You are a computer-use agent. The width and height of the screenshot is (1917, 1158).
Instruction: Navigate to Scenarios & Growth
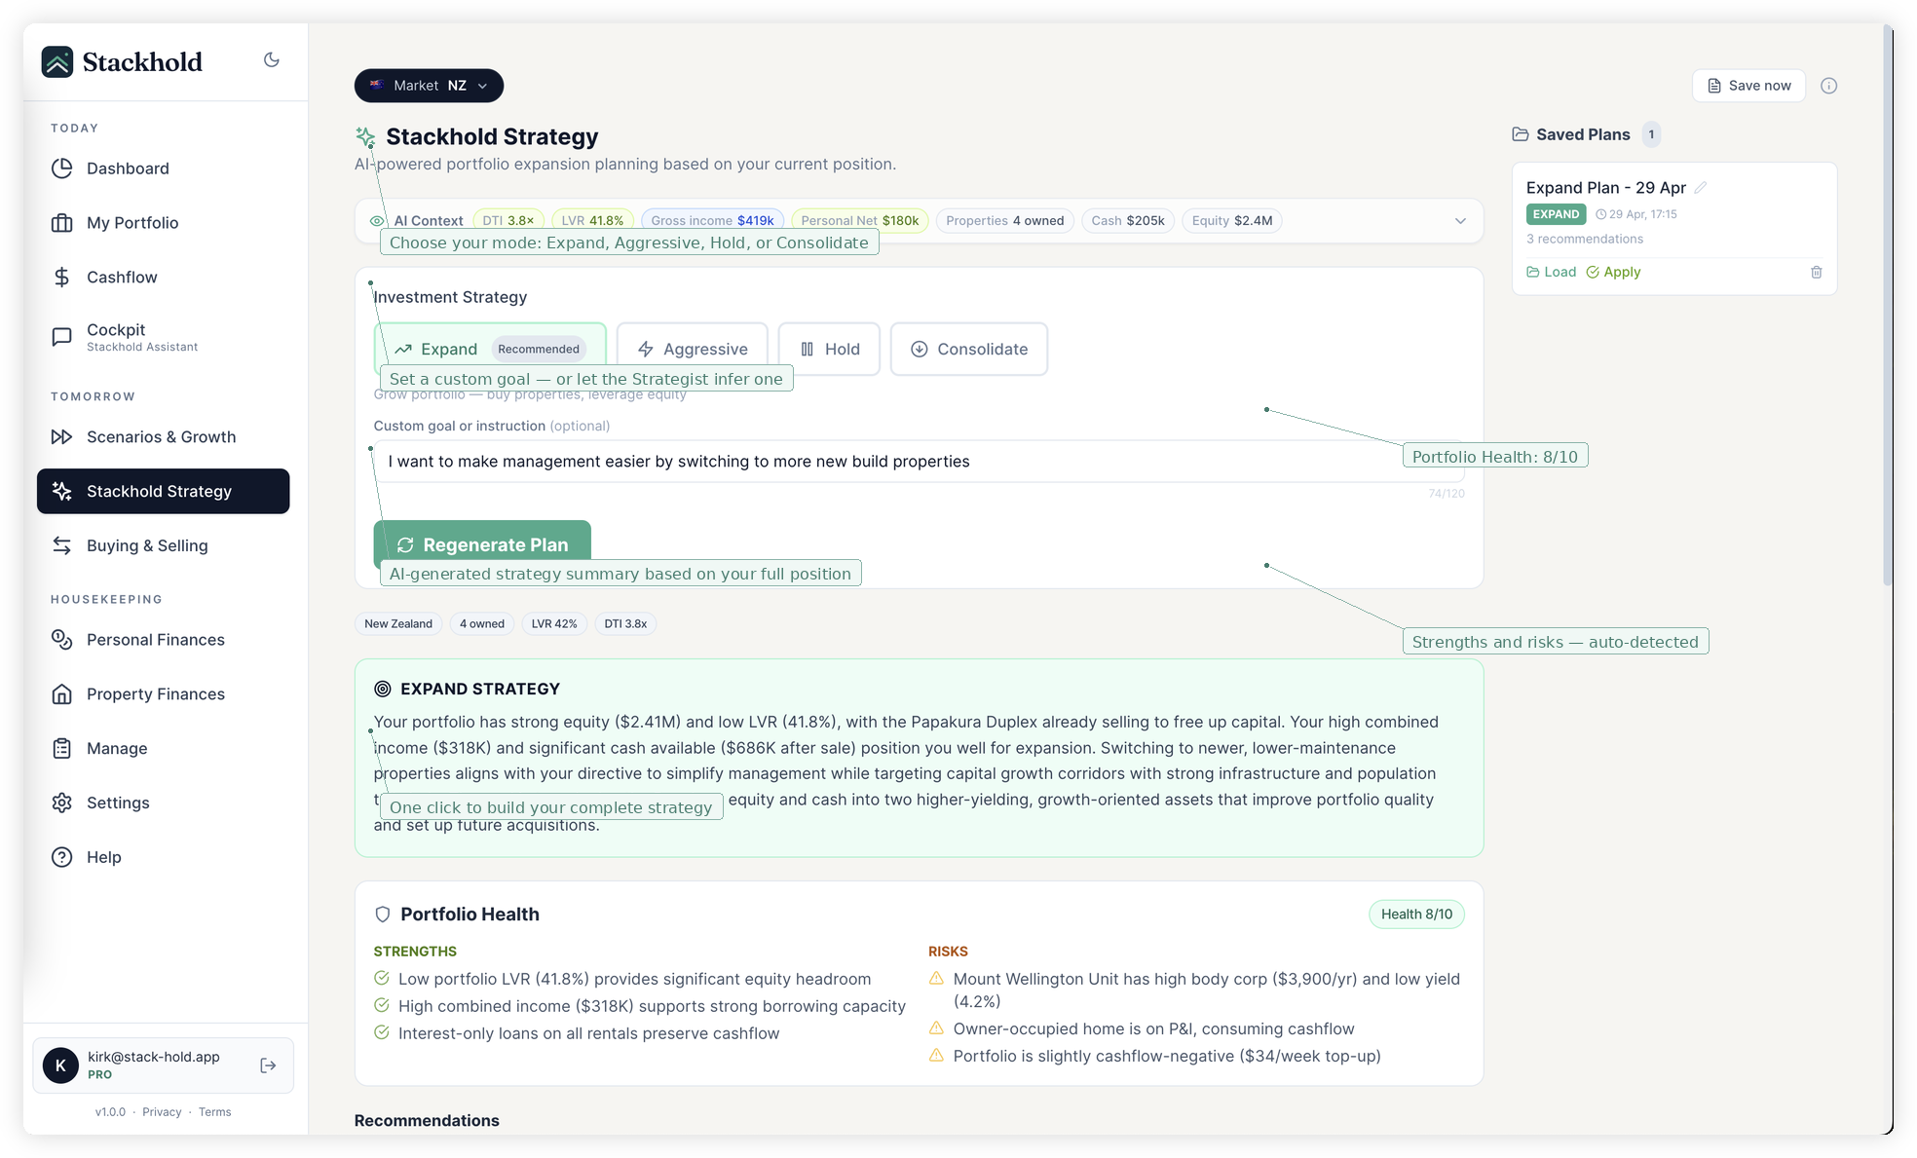coord(164,437)
